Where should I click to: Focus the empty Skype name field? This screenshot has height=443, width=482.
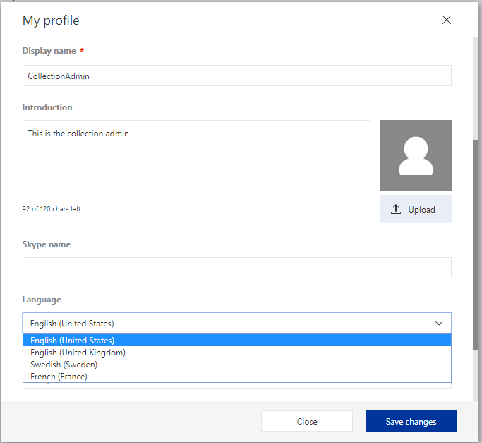point(236,268)
